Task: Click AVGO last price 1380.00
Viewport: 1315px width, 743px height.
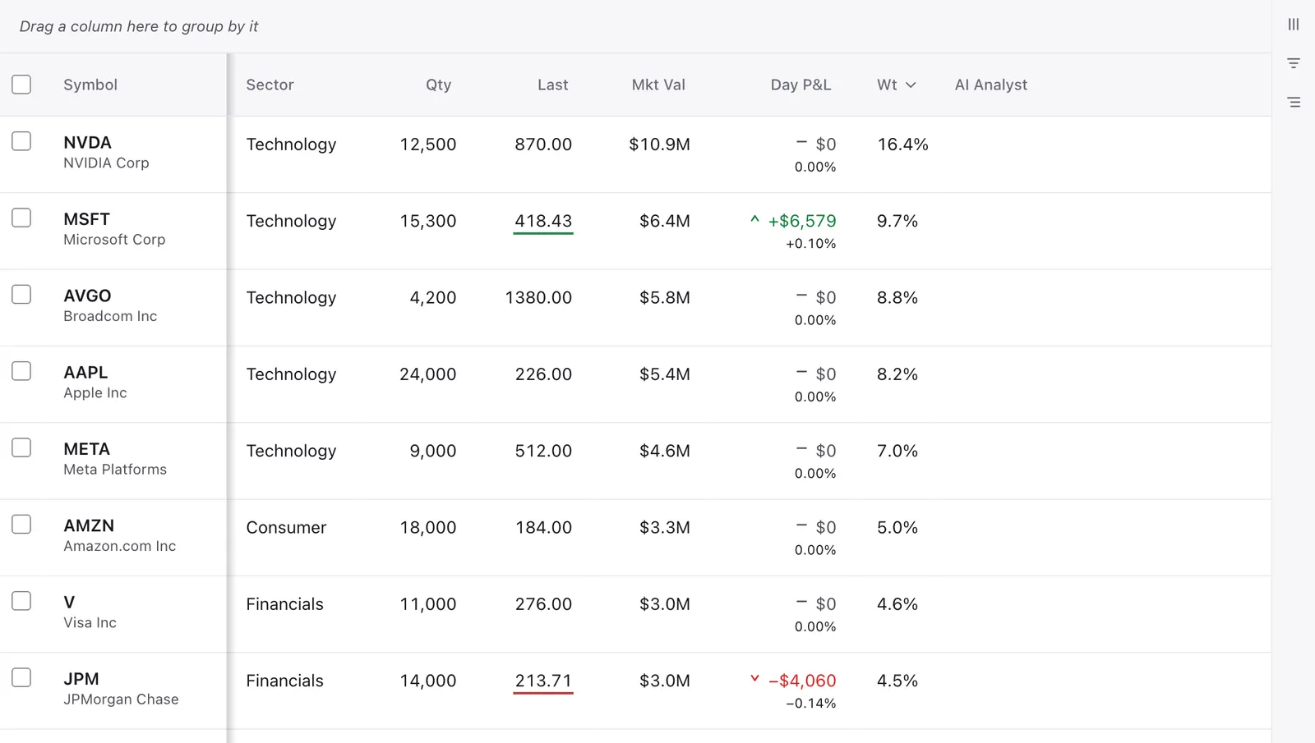Action: (538, 298)
